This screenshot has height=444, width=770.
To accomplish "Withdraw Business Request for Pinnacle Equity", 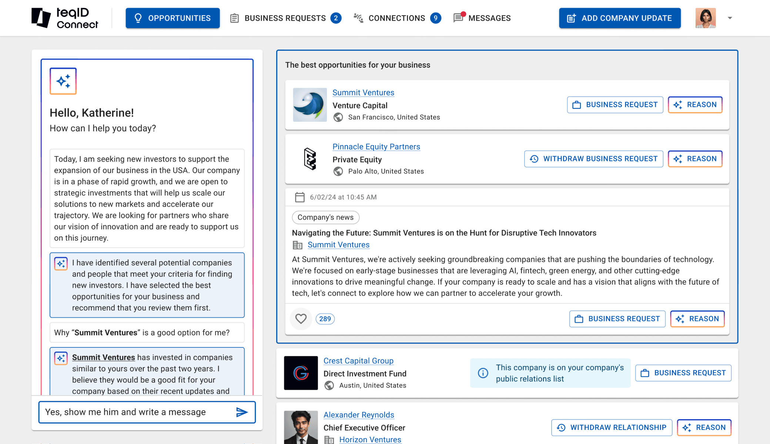I will click(593, 159).
